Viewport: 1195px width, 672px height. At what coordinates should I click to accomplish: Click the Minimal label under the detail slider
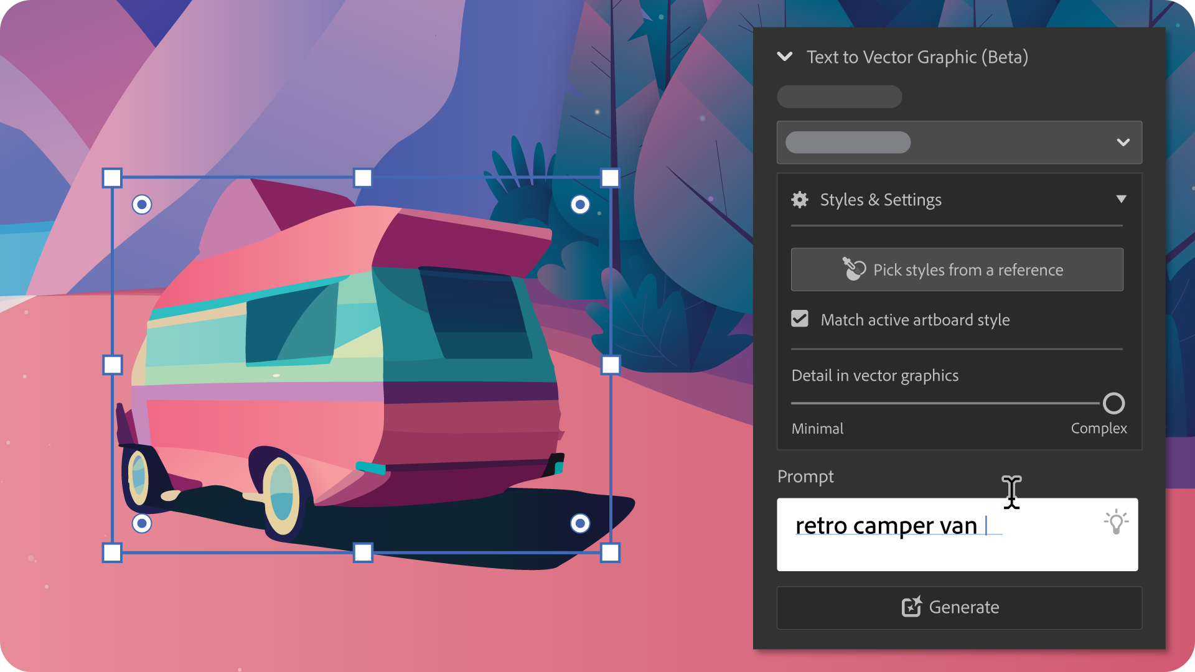(x=817, y=428)
